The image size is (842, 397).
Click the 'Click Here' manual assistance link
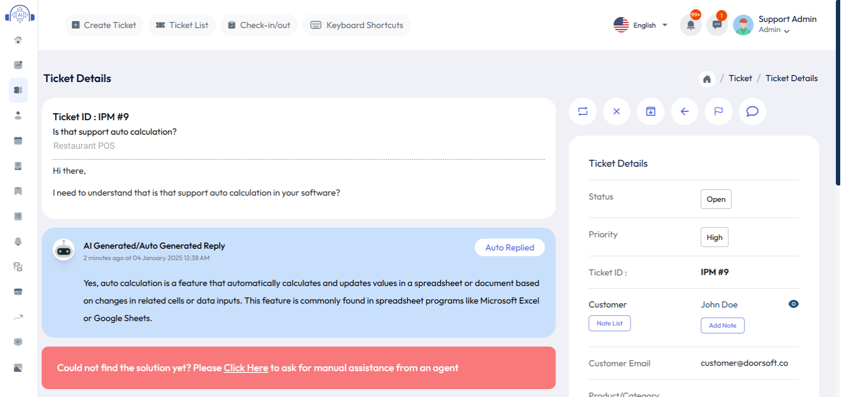tap(246, 368)
